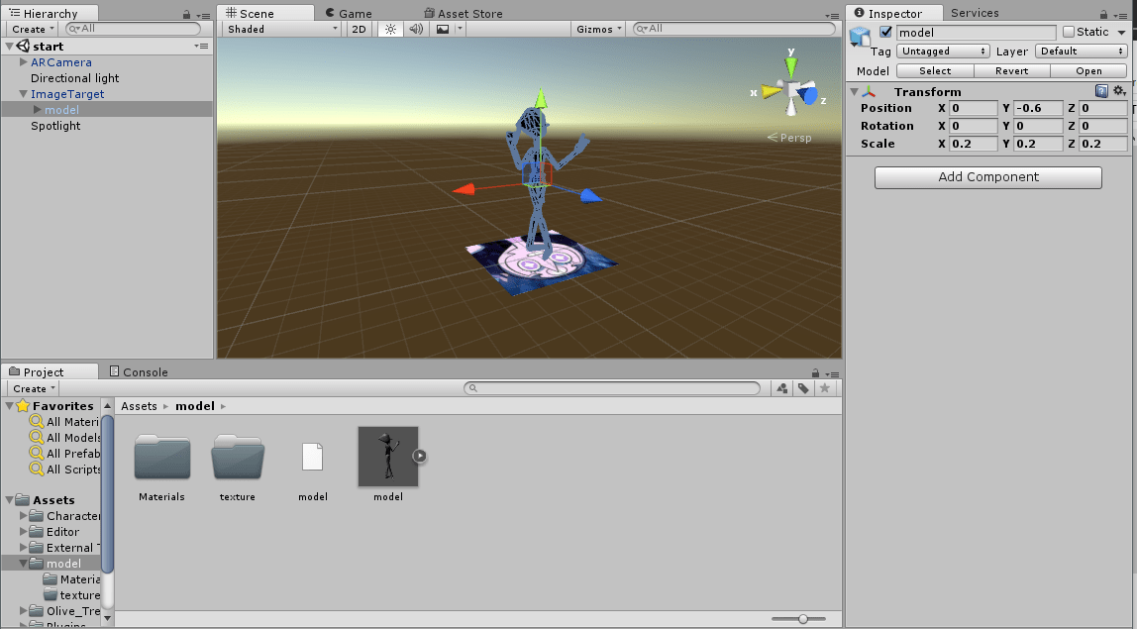Click Assets in the breadcrumb path

click(140, 406)
